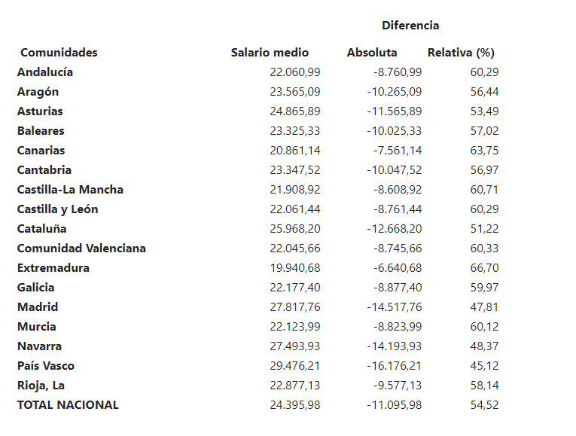Viewport: 576px width, 436px height.
Task: Click the Salario medio column header
Action: 270,53
